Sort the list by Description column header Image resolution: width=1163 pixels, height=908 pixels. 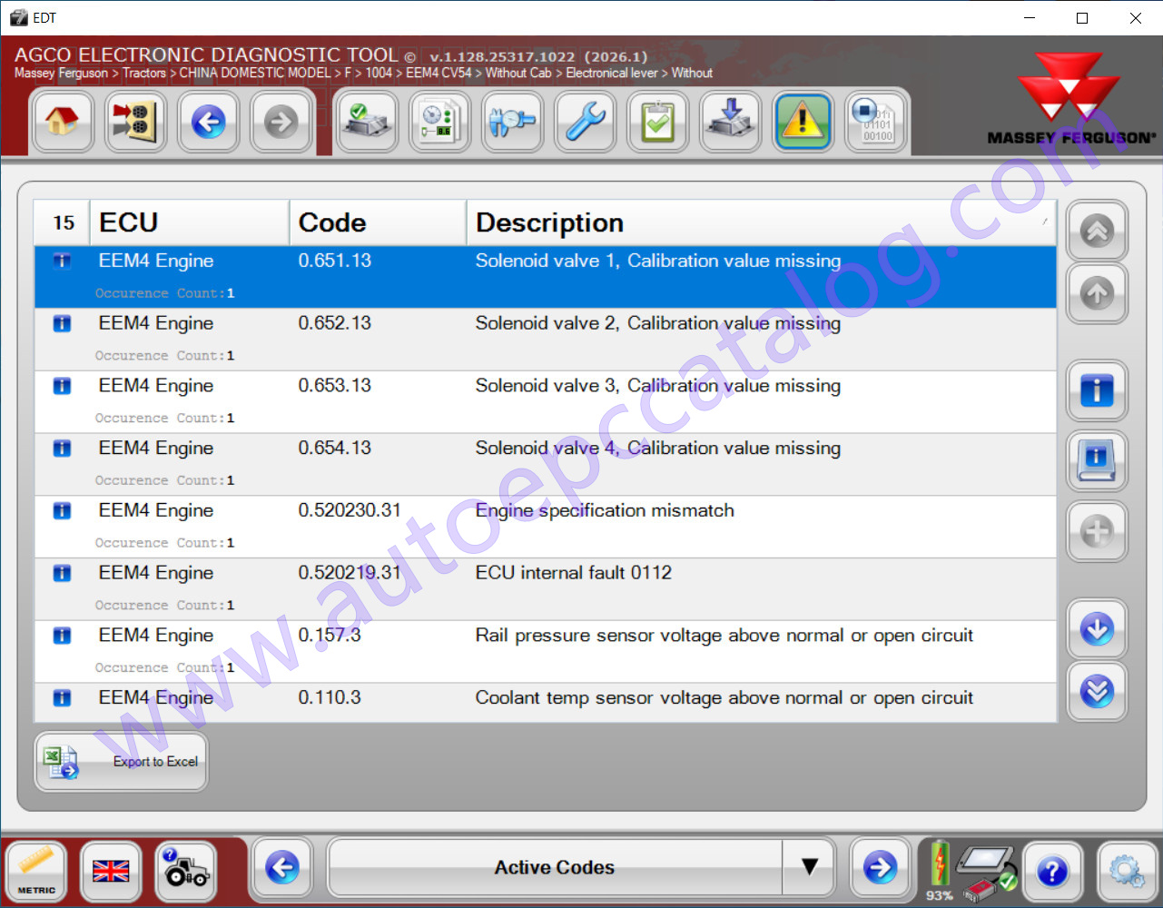pos(762,222)
